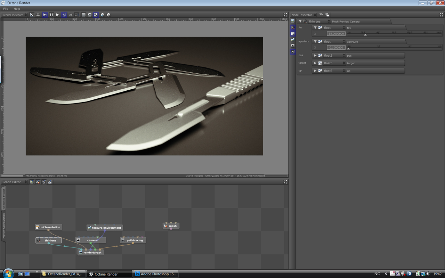This screenshot has height=278, width=445.
Task: Open the Node Inspector panel type dropdown
Action: tap(304, 15)
